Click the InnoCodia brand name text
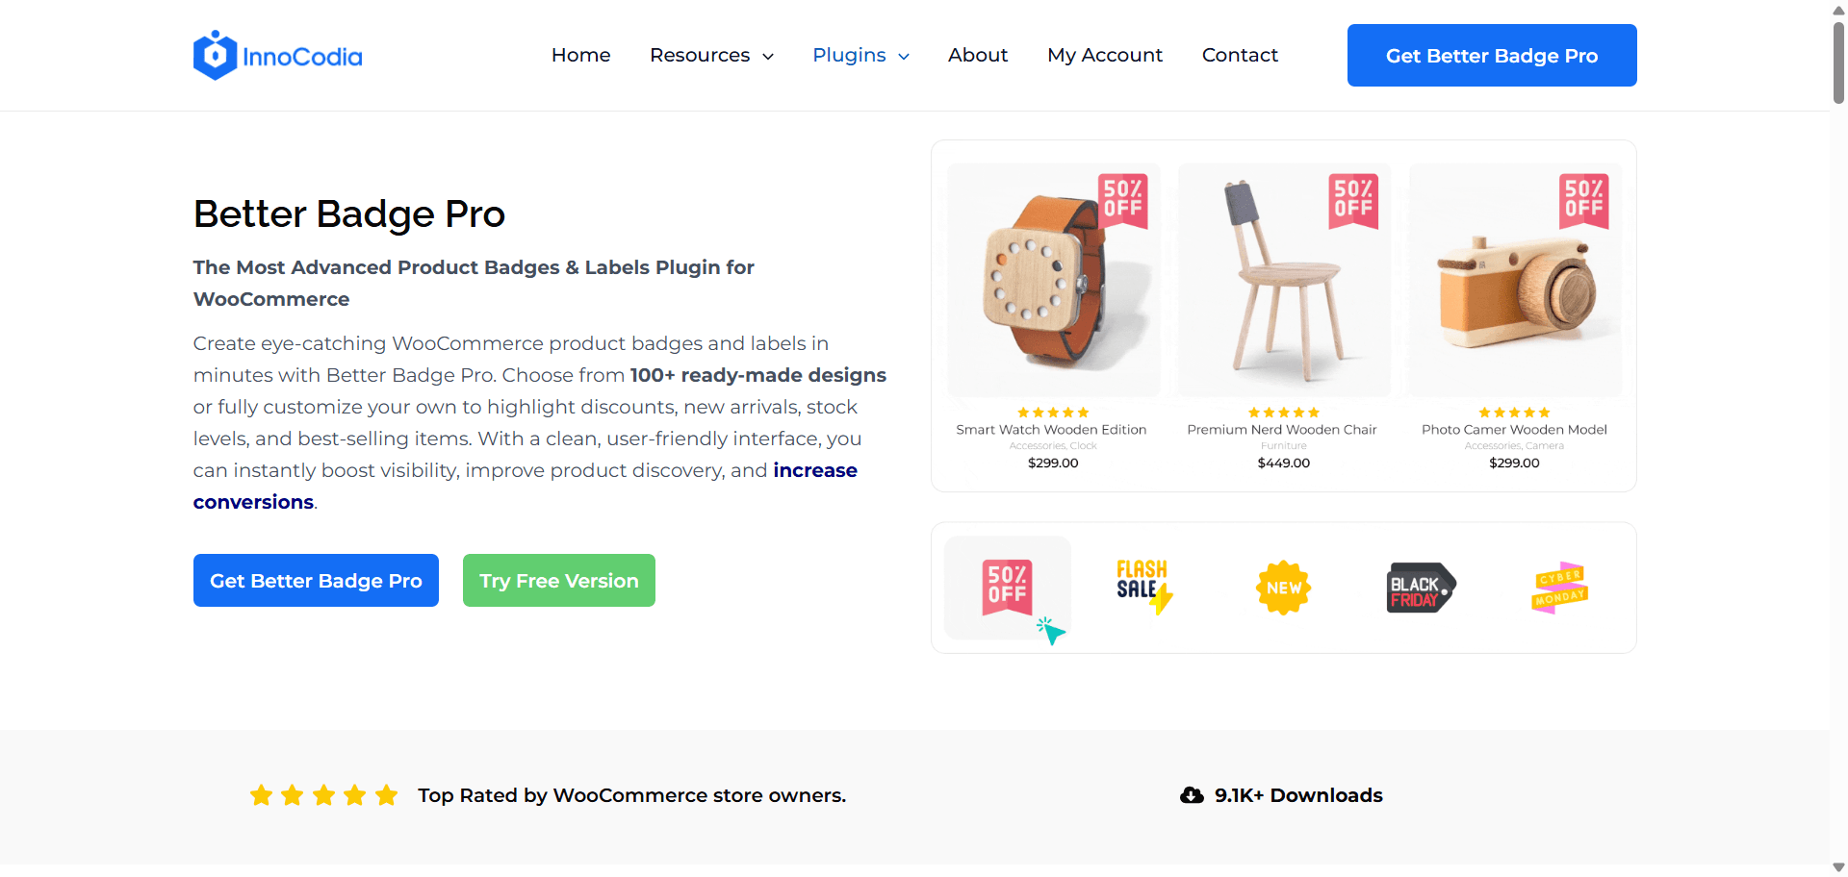Image resolution: width=1848 pixels, height=877 pixels. point(302,57)
